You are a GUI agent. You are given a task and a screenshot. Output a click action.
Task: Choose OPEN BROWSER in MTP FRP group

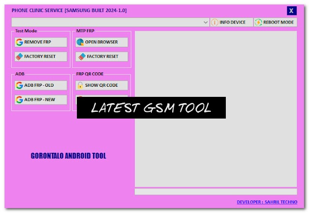coord(102,42)
